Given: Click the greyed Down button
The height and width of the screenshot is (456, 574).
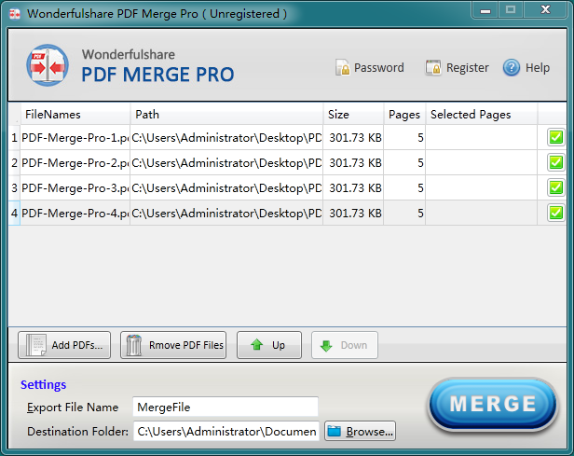Looking at the screenshot, I should [344, 345].
